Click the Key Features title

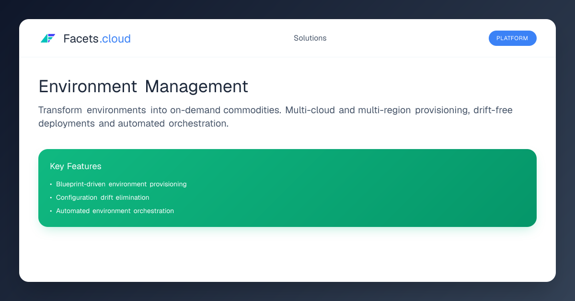(76, 166)
